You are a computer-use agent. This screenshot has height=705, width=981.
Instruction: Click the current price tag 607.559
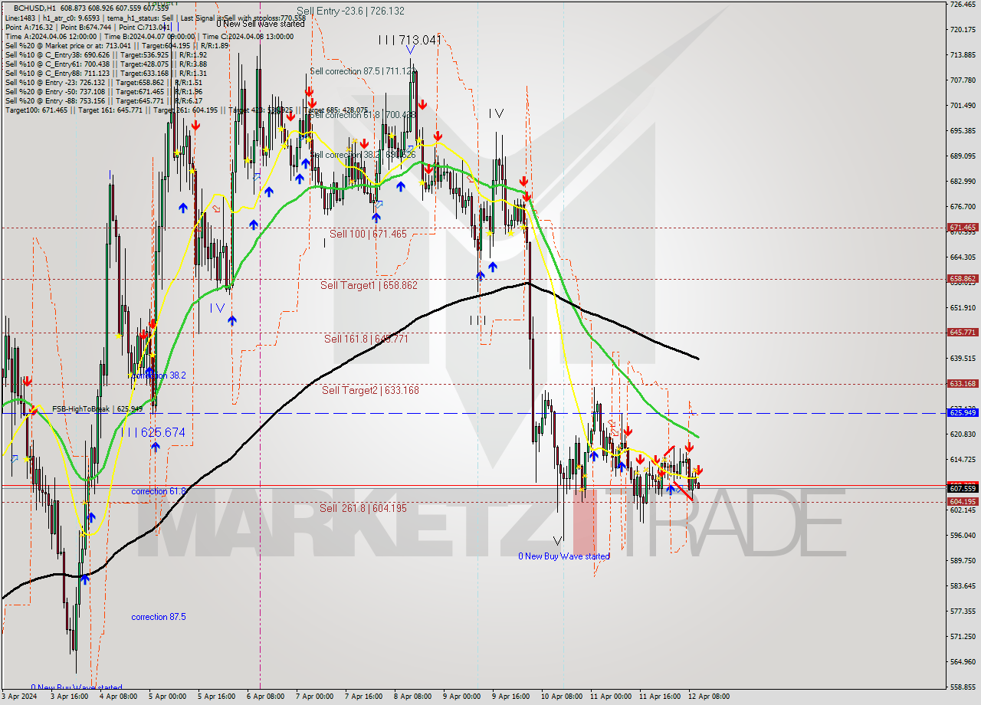pos(963,488)
